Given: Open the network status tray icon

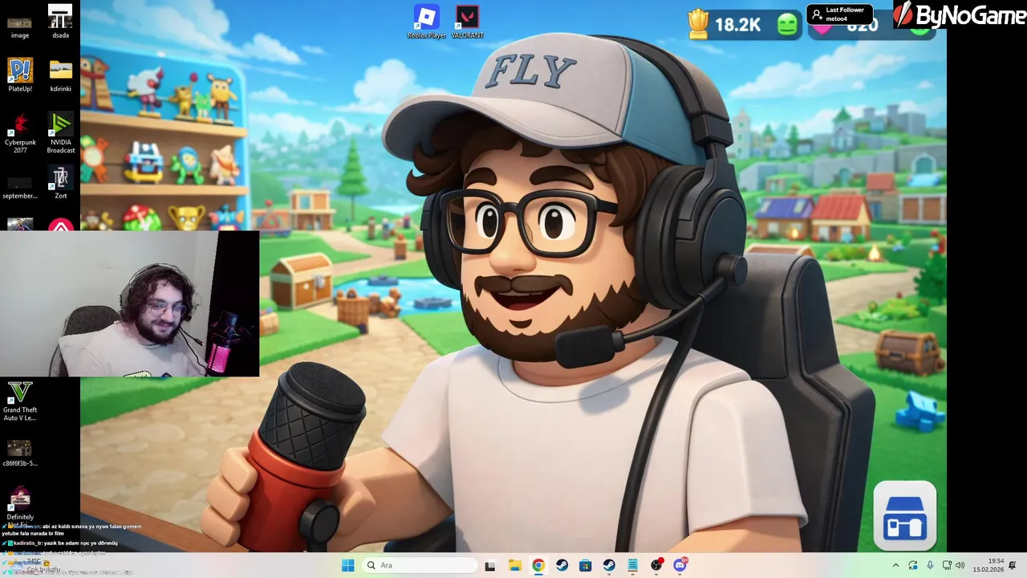Looking at the screenshot, I should [947, 565].
